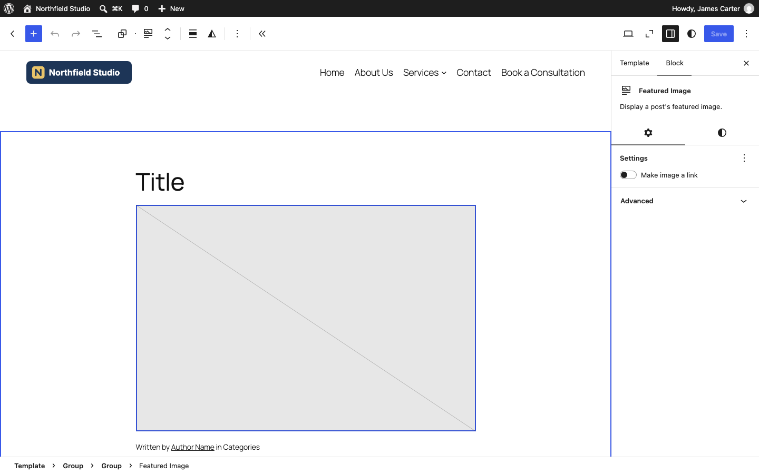Click the back chevron in editor toolbar
Image resolution: width=759 pixels, height=474 pixels.
(x=13, y=34)
